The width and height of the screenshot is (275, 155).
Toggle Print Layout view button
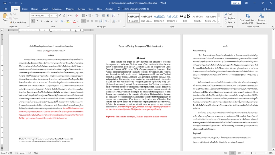click(x=232, y=153)
